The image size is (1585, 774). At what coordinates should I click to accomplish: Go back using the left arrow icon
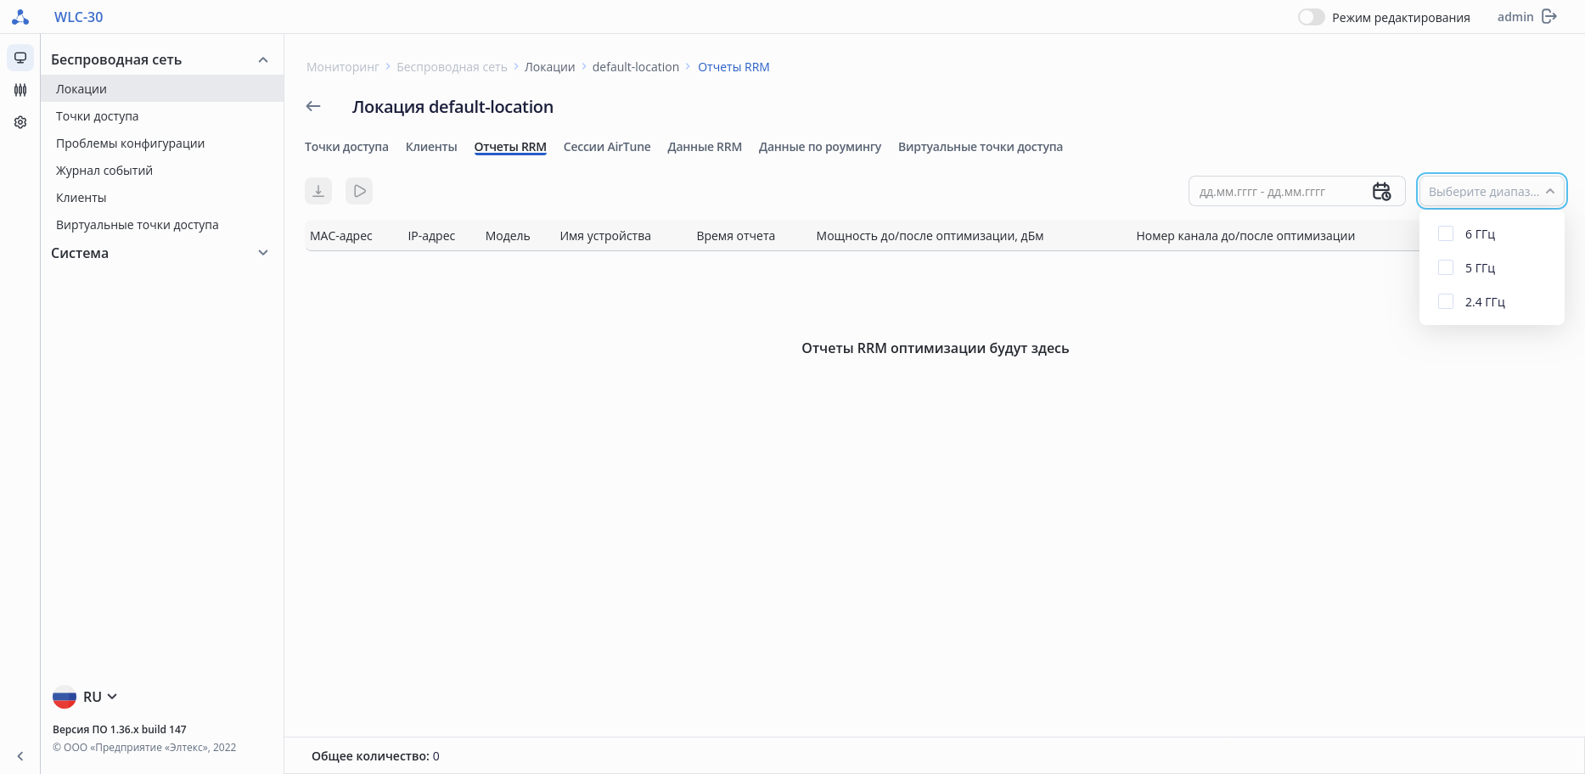click(313, 106)
